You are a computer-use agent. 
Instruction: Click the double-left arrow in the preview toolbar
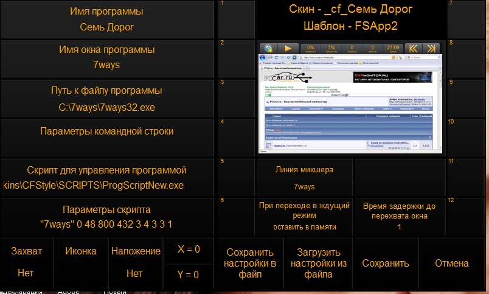point(412,48)
